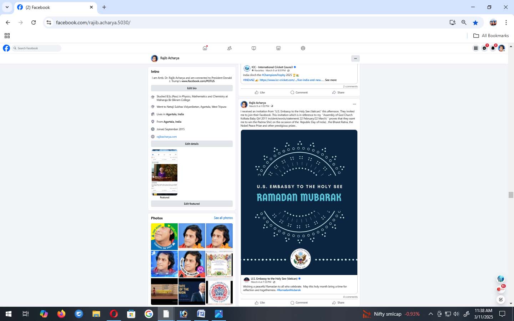Open Marketplace icon in Facebook top bar
Image resolution: width=514 pixels, height=321 pixels.
pos(278,48)
